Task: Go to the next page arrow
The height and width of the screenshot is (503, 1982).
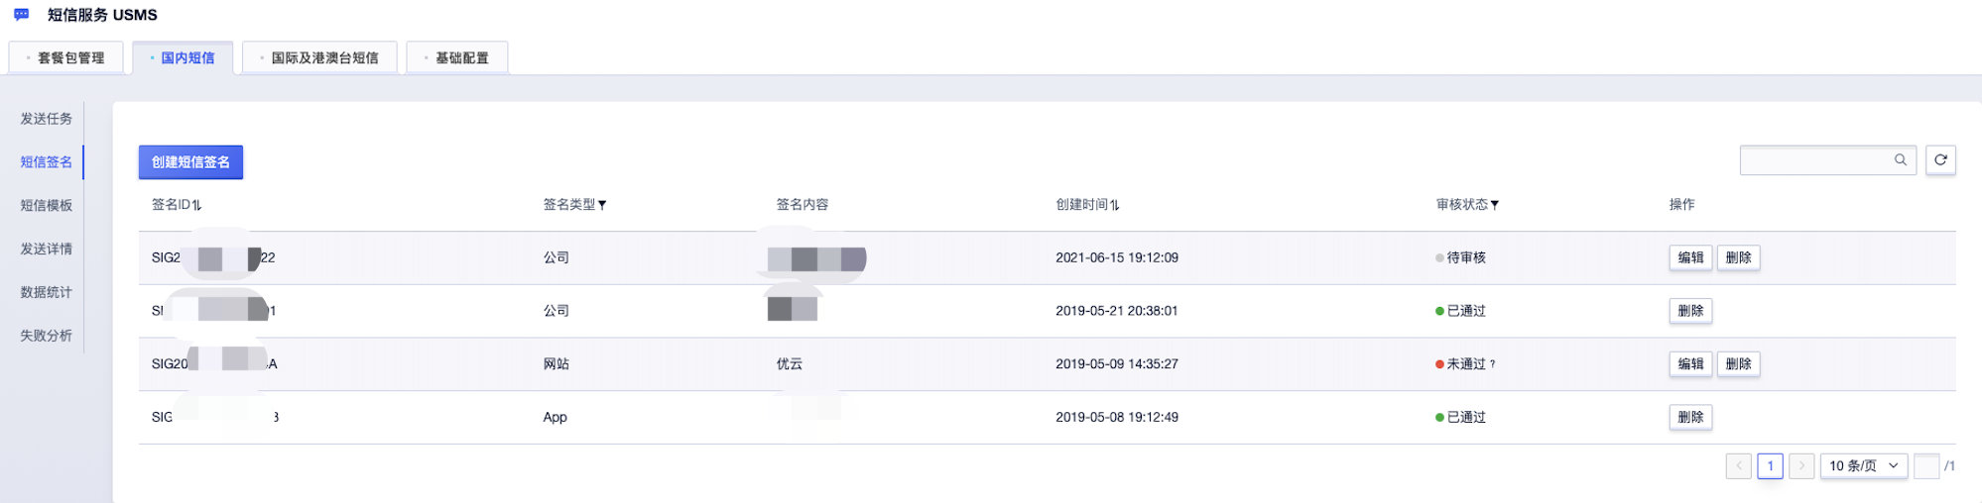Action: point(1801,465)
